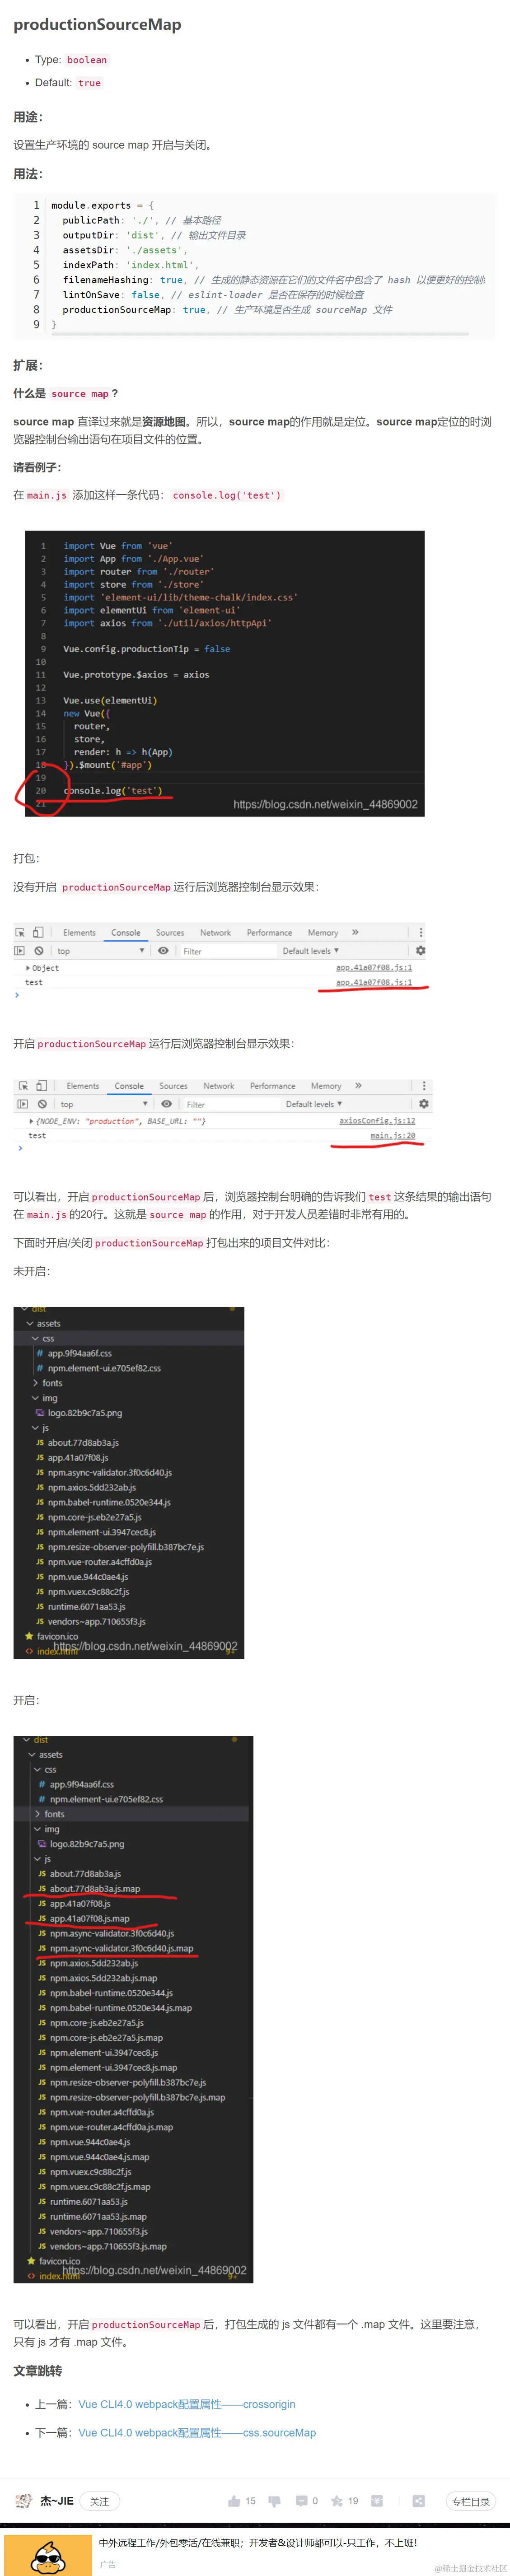Open Default levels dropdown in DevTools showing app.41a07f08.js
This screenshot has height=2576, width=510.
pyautogui.click(x=310, y=951)
